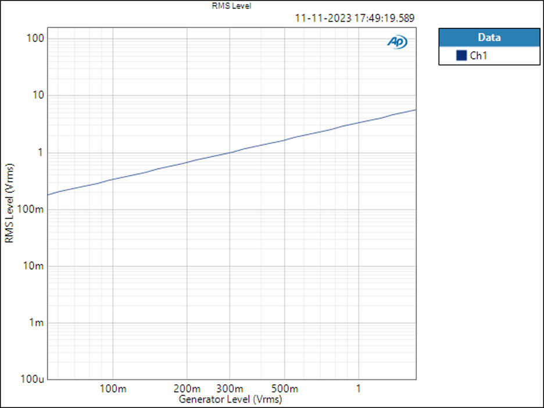Click the x-axis tick label 1
Image resolution: width=544 pixels, height=408 pixels.
coord(359,389)
